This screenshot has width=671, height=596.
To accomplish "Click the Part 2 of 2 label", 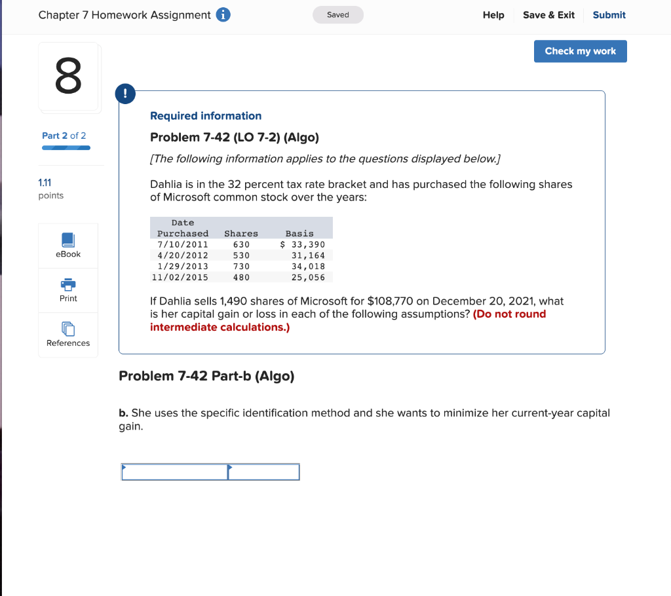I will point(64,136).
